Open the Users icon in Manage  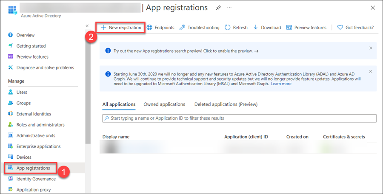coord(11,92)
